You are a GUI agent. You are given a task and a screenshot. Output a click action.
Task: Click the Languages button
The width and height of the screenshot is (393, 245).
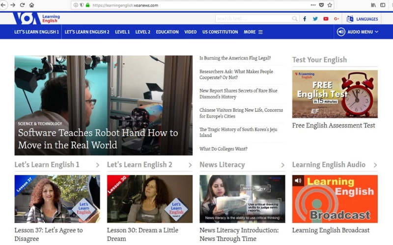click(362, 19)
